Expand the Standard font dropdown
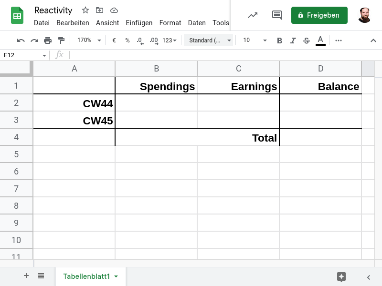Image resolution: width=382 pixels, height=286 pixels. tap(210, 41)
